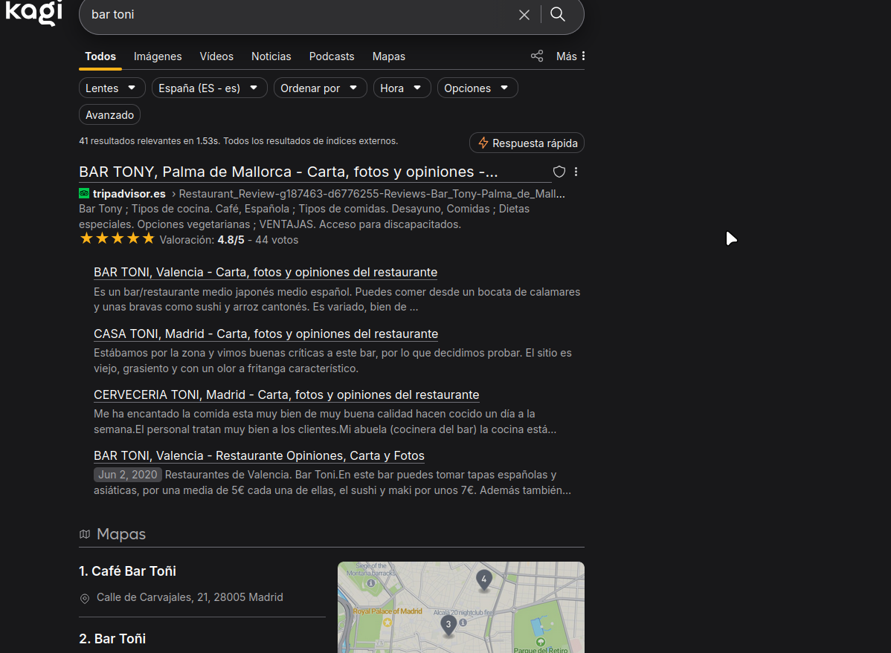Expand the Lentes dropdown
The height and width of the screenshot is (653, 891).
click(x=112, y=88)
